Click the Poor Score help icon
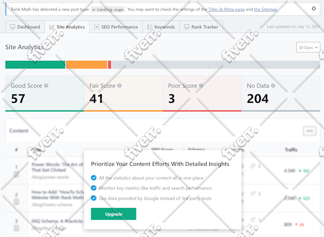The width and height of the screenshot is (324, 237). (201, 86)
